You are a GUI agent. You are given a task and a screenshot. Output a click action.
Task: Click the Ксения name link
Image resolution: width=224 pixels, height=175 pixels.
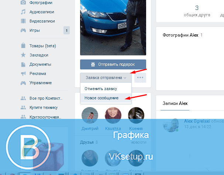(x=136, y=128)
